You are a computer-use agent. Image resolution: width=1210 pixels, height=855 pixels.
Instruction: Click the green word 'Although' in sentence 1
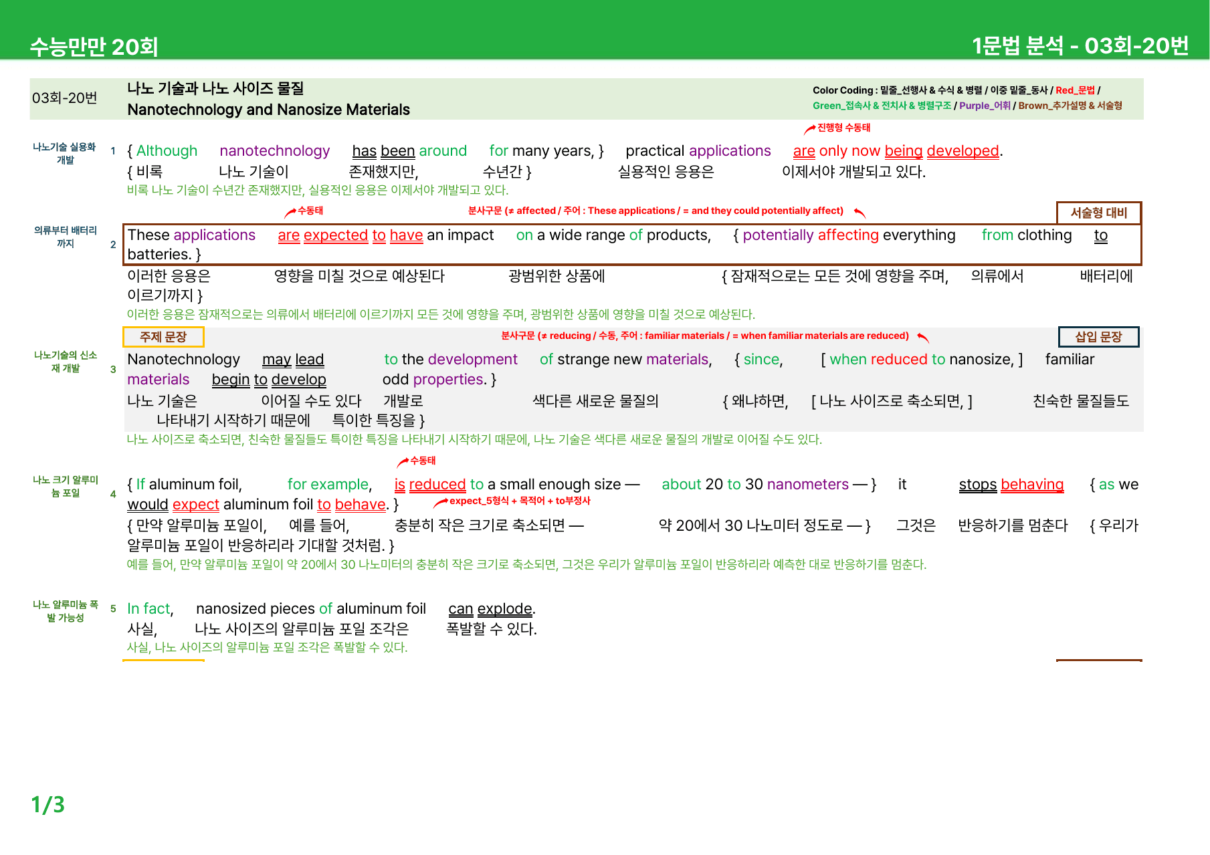[167, 151]
